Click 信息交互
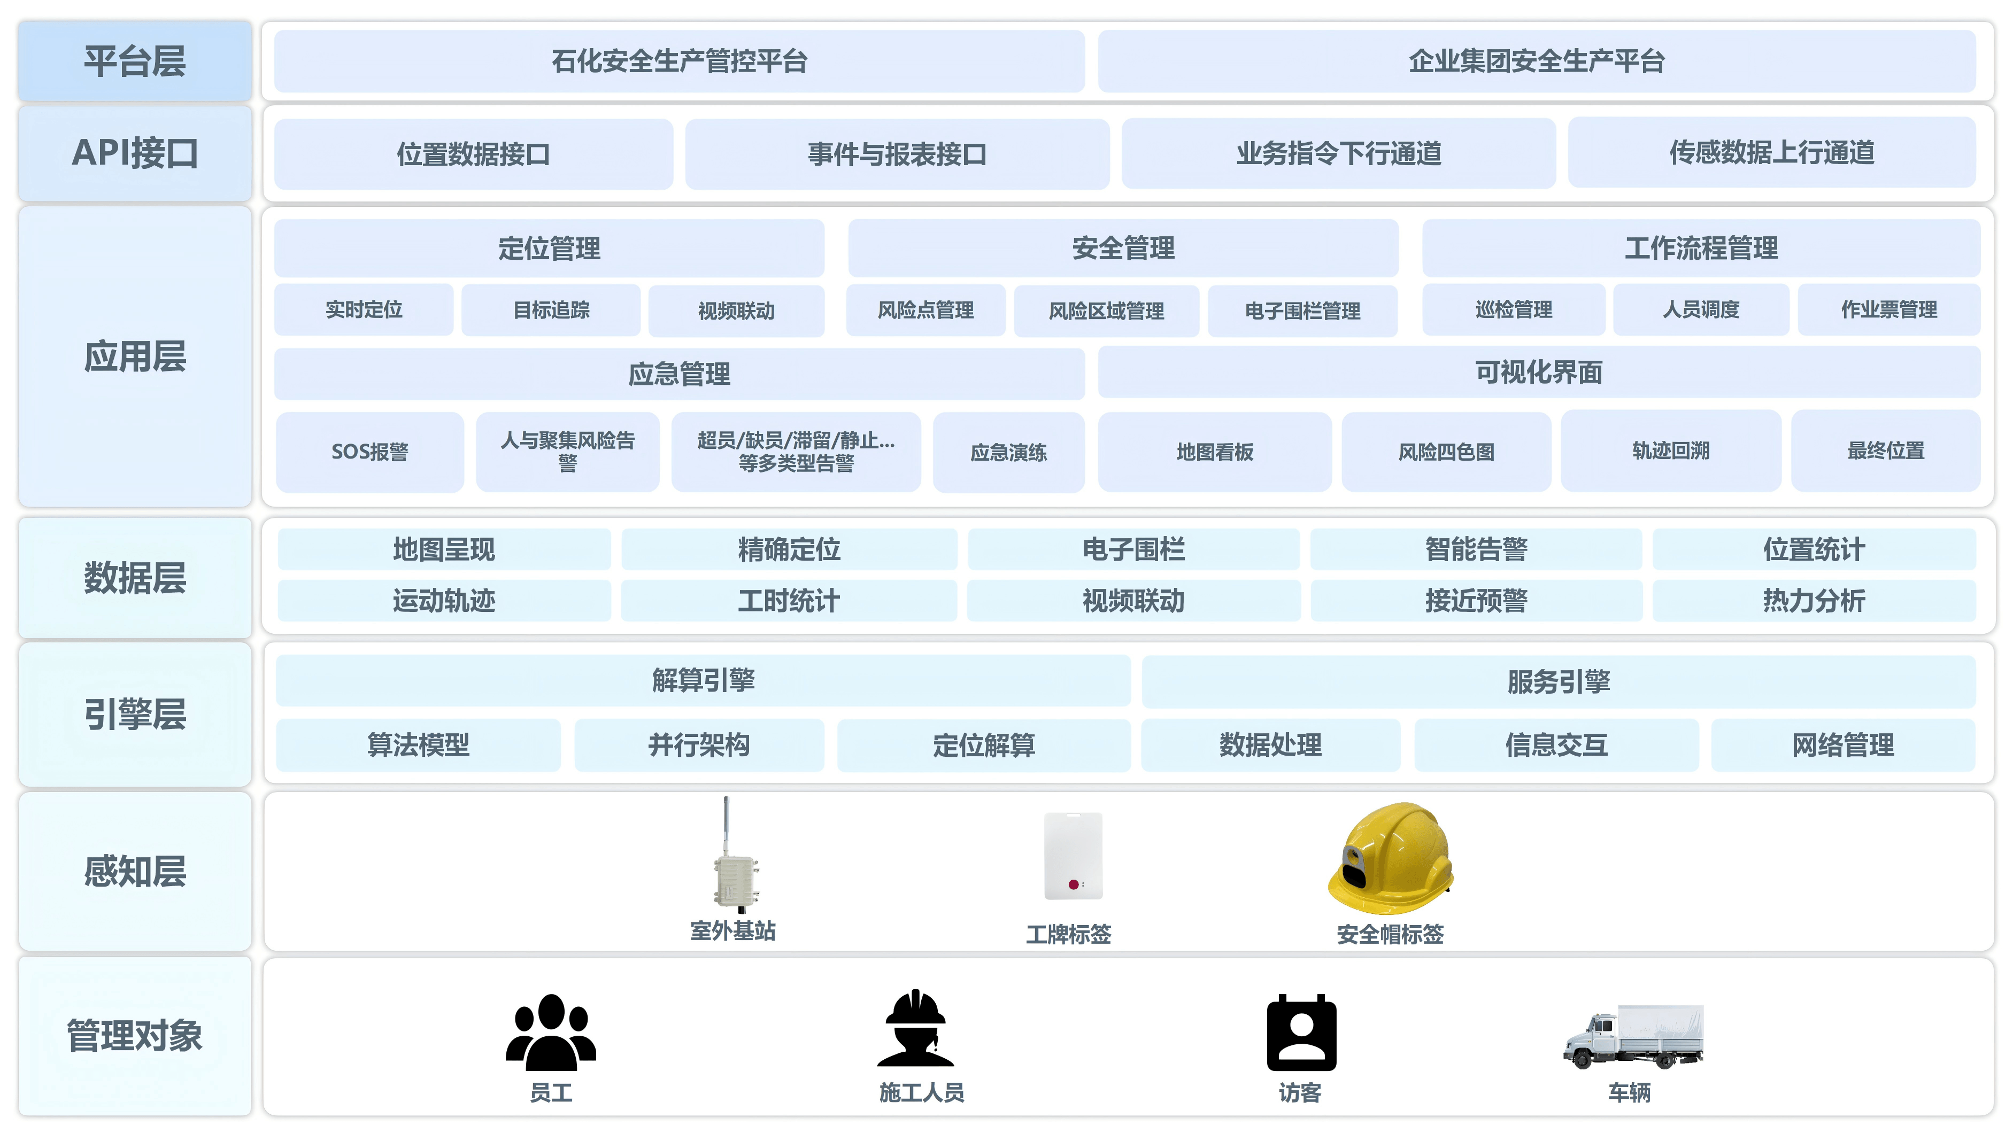Viewport: 2013px width, 1141px height. click(x=1557, y=745)
